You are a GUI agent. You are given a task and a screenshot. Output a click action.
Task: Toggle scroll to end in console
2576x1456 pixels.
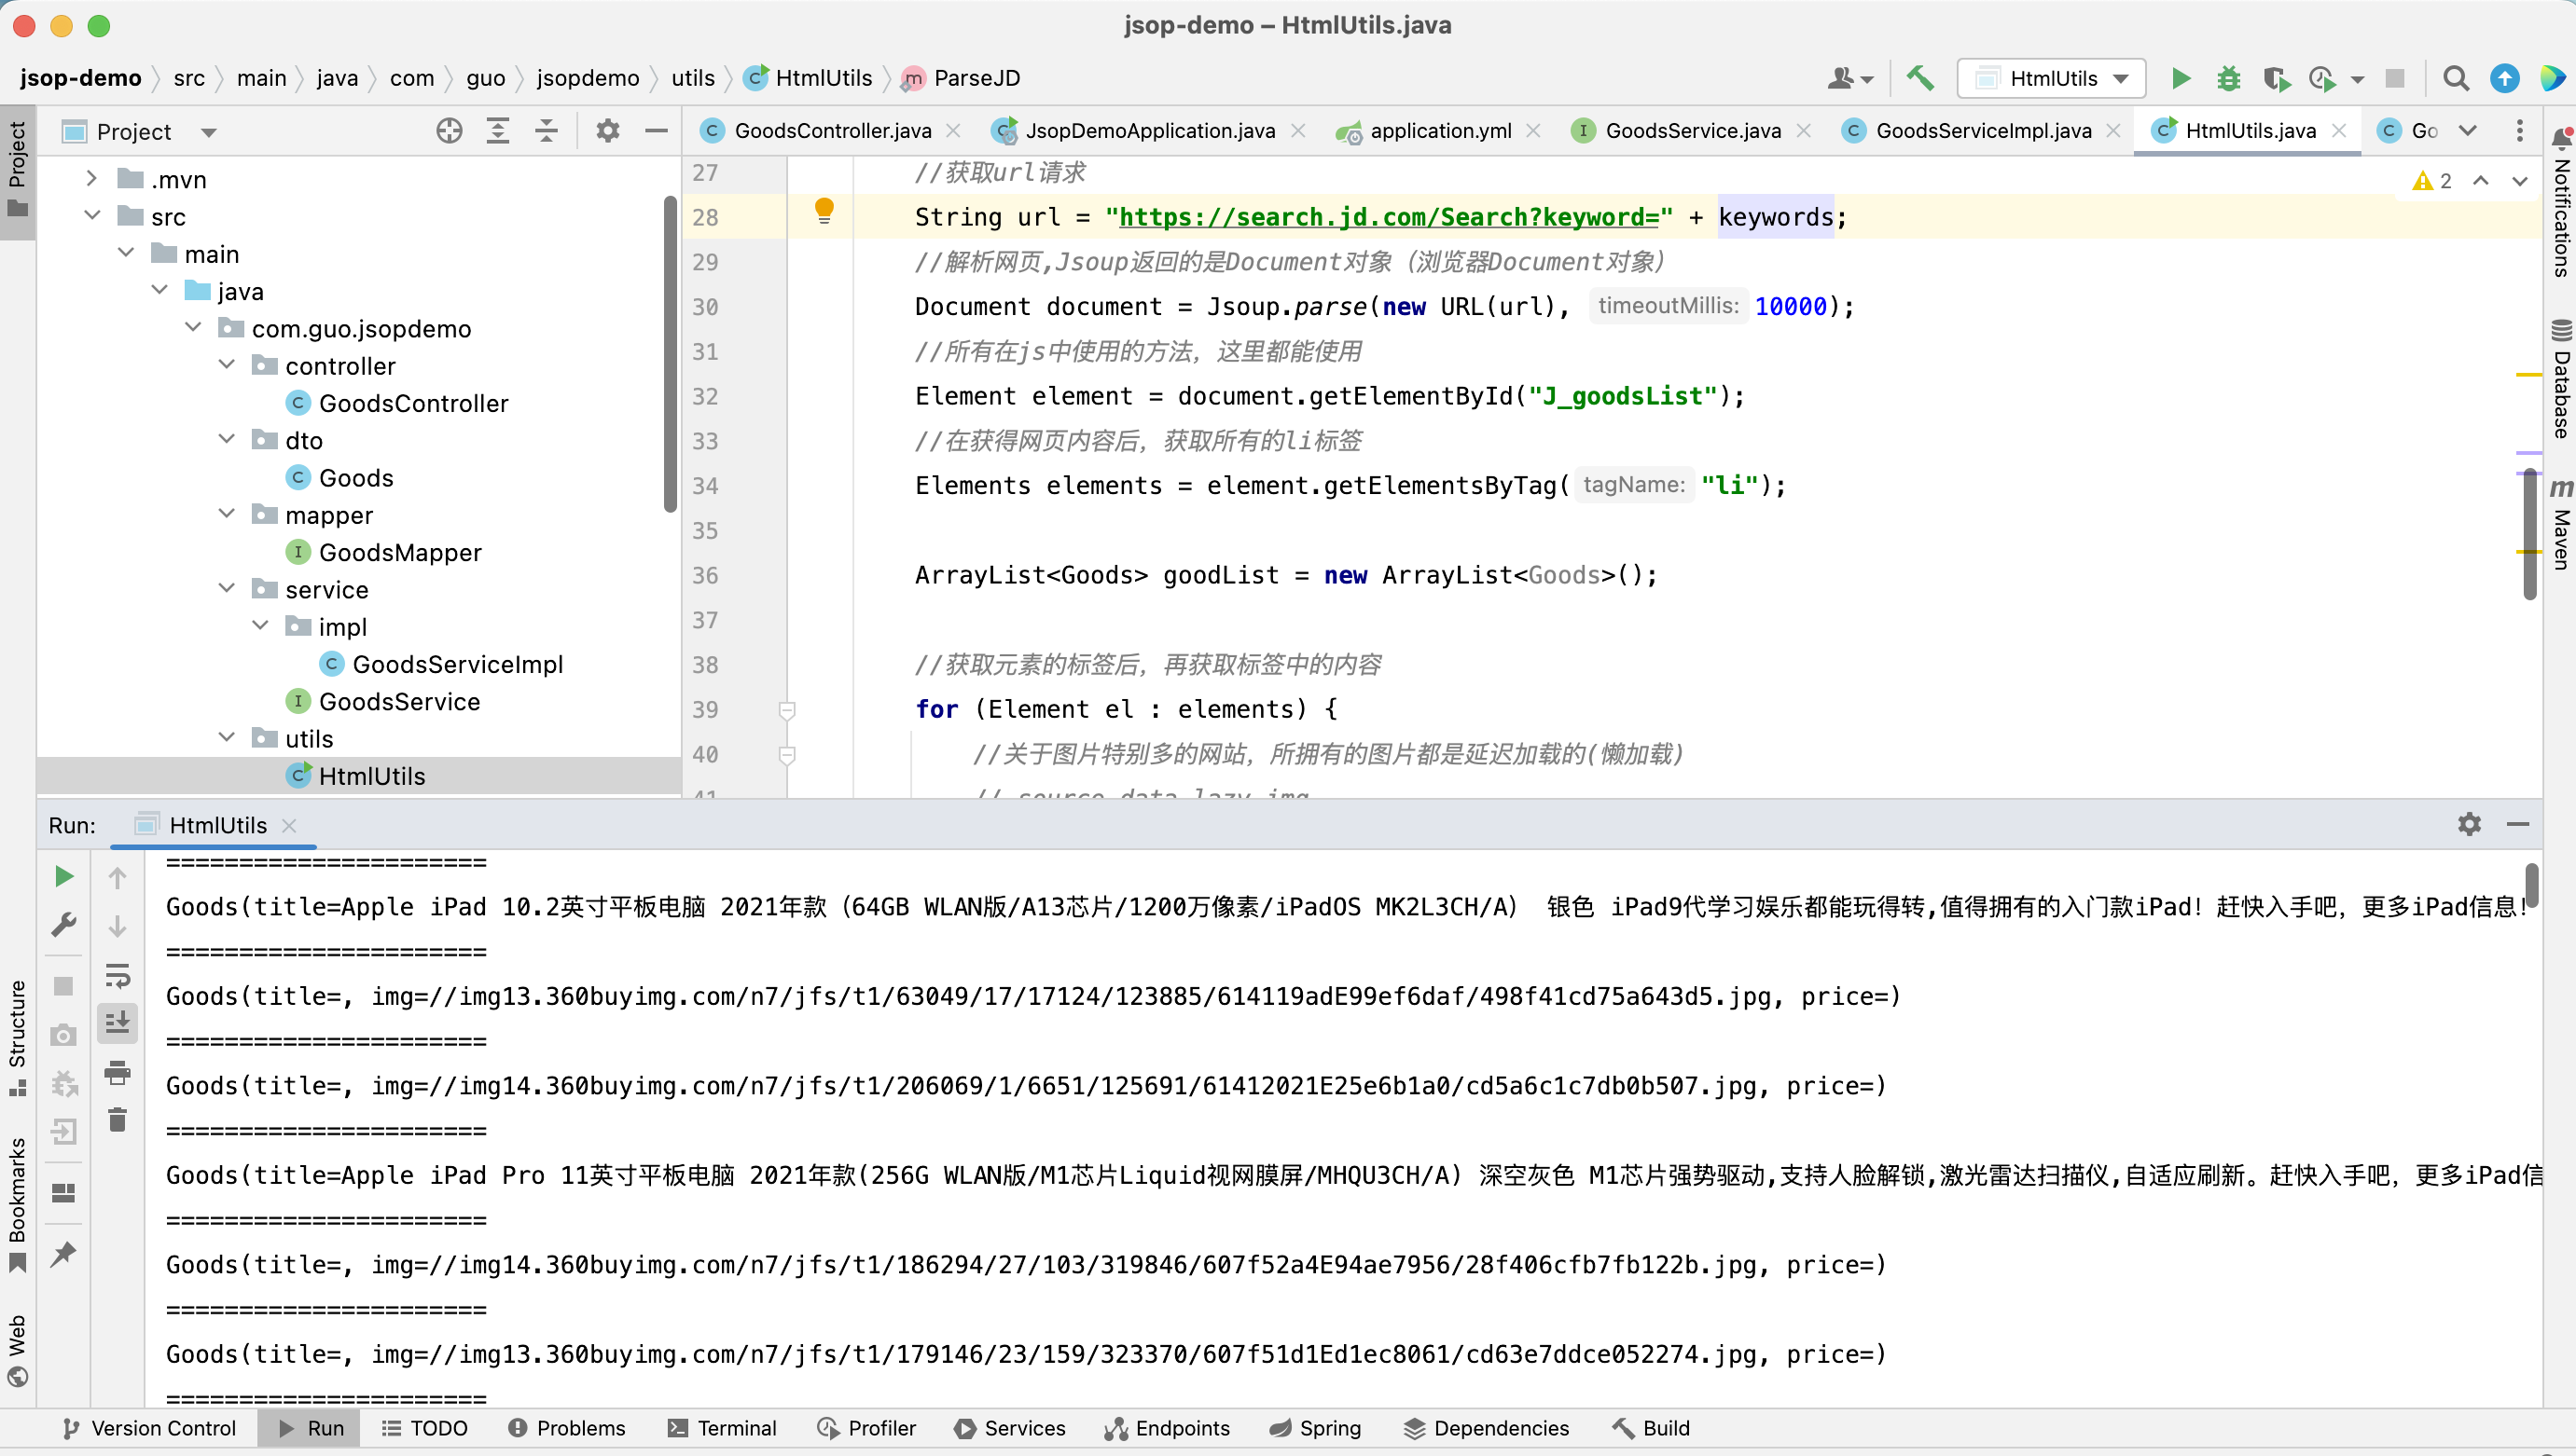117,1022
